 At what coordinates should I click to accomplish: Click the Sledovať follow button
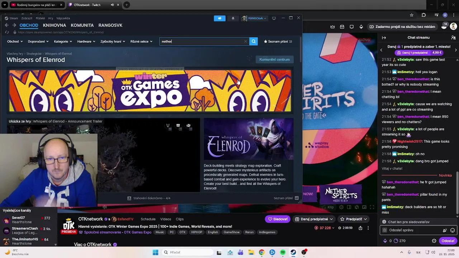278,219
